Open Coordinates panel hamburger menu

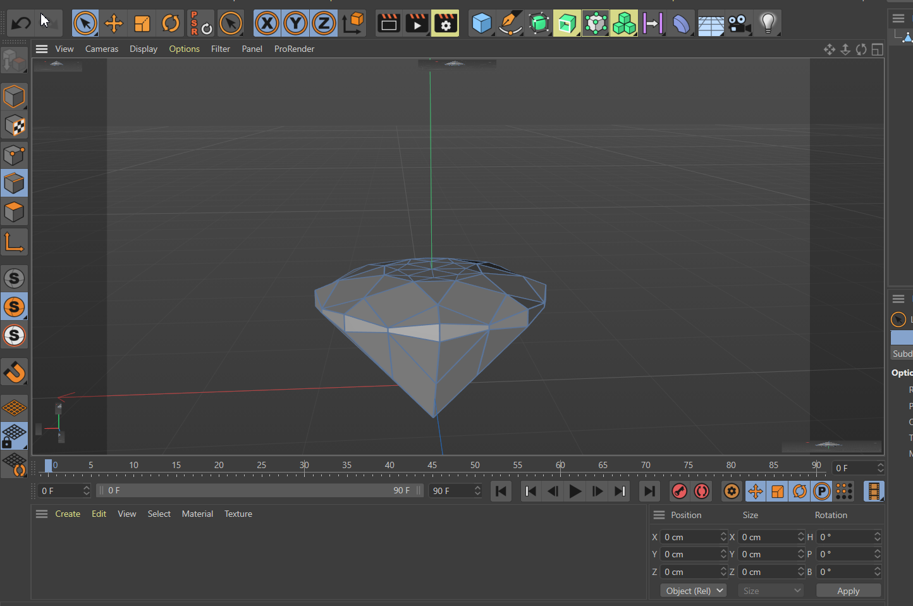tap(659, 515)
